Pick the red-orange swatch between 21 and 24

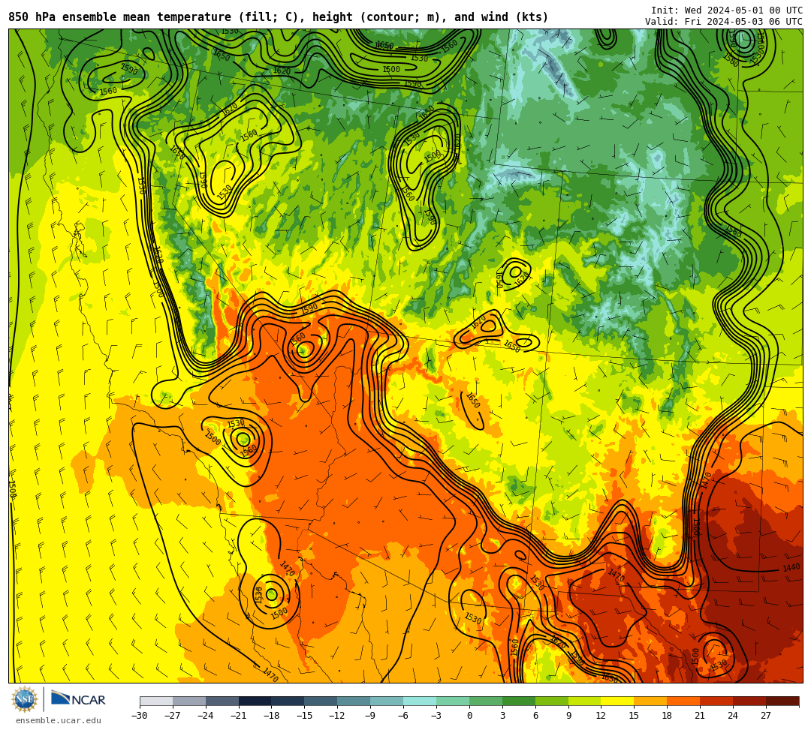pos(717,701)
